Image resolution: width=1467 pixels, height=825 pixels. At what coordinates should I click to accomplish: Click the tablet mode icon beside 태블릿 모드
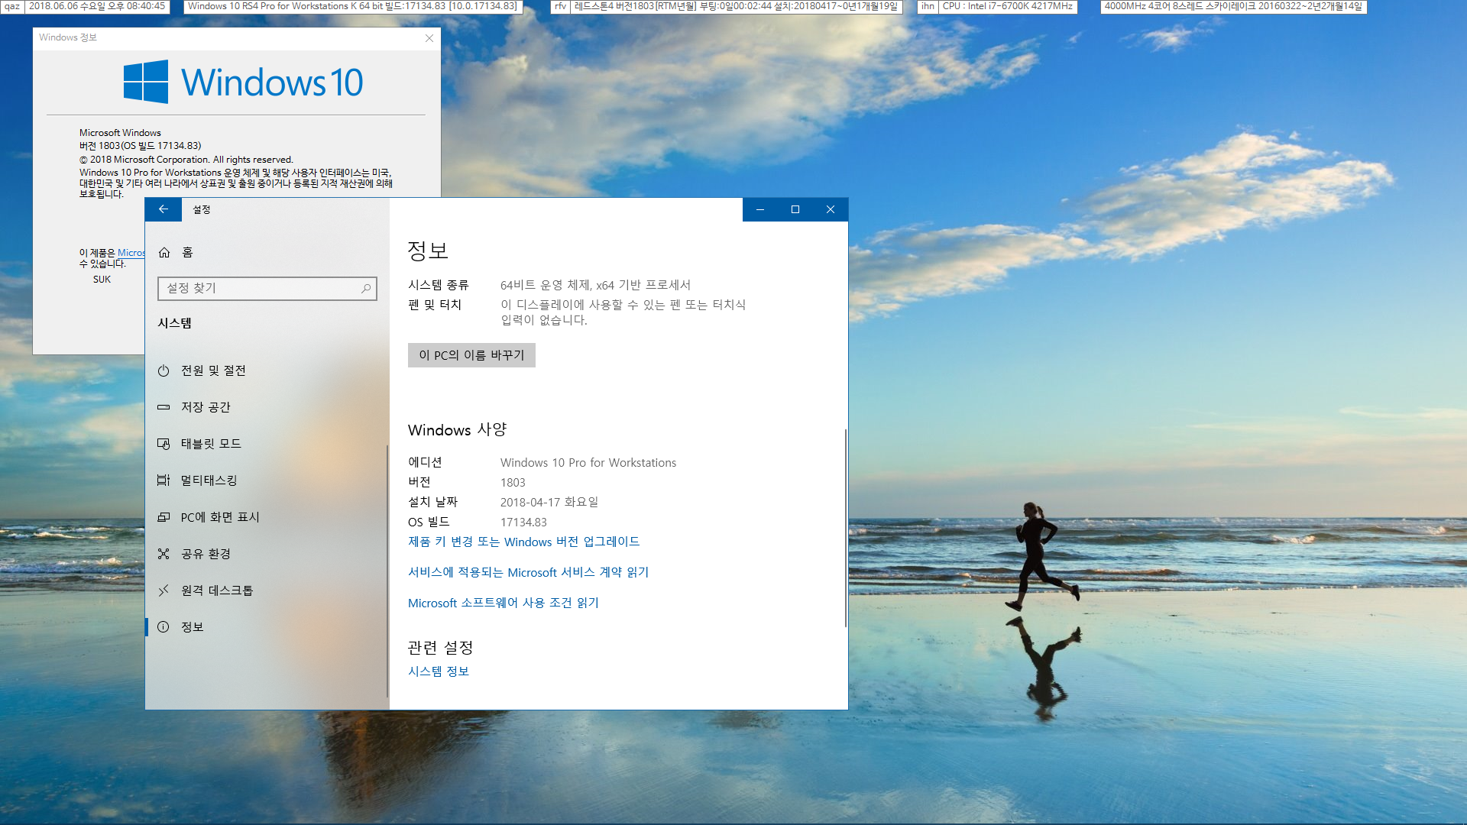pyautogui.click(x=164, y=444)
